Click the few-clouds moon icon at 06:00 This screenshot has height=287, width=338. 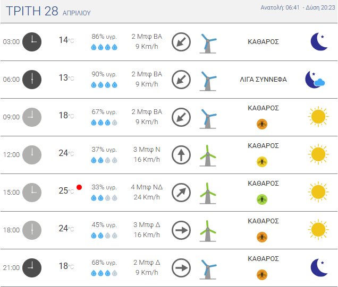coord(315,80)
